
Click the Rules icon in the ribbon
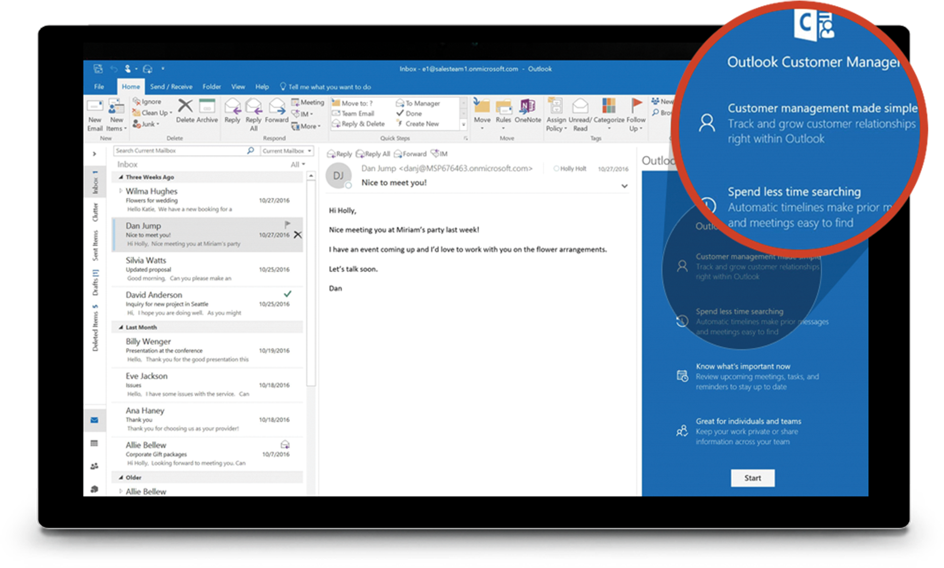pos(503,107)
